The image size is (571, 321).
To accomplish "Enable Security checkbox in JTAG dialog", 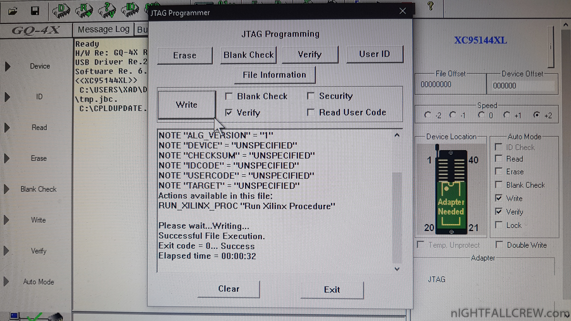I will [x=311, y=96].
